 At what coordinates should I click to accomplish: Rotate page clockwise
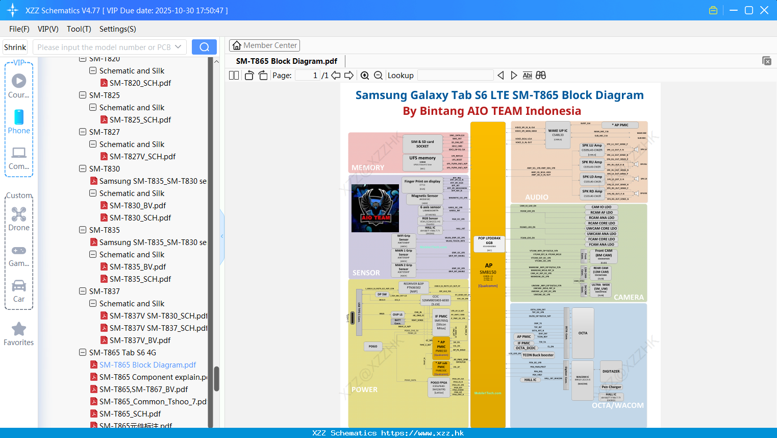pyautogui.click(x=263, y=75)
